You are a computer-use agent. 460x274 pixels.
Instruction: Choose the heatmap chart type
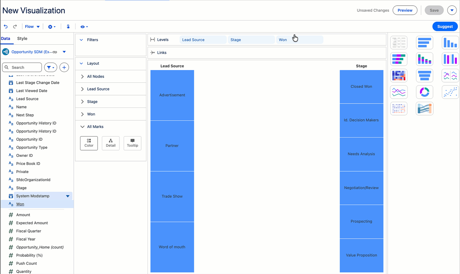pos(399,76)
